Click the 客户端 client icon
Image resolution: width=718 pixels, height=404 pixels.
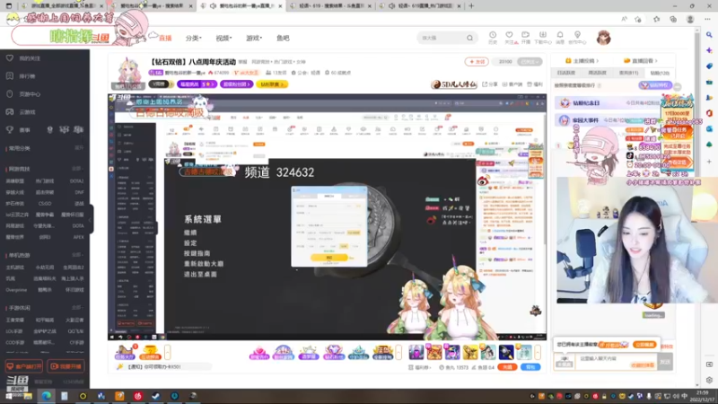tap(512, 84)
